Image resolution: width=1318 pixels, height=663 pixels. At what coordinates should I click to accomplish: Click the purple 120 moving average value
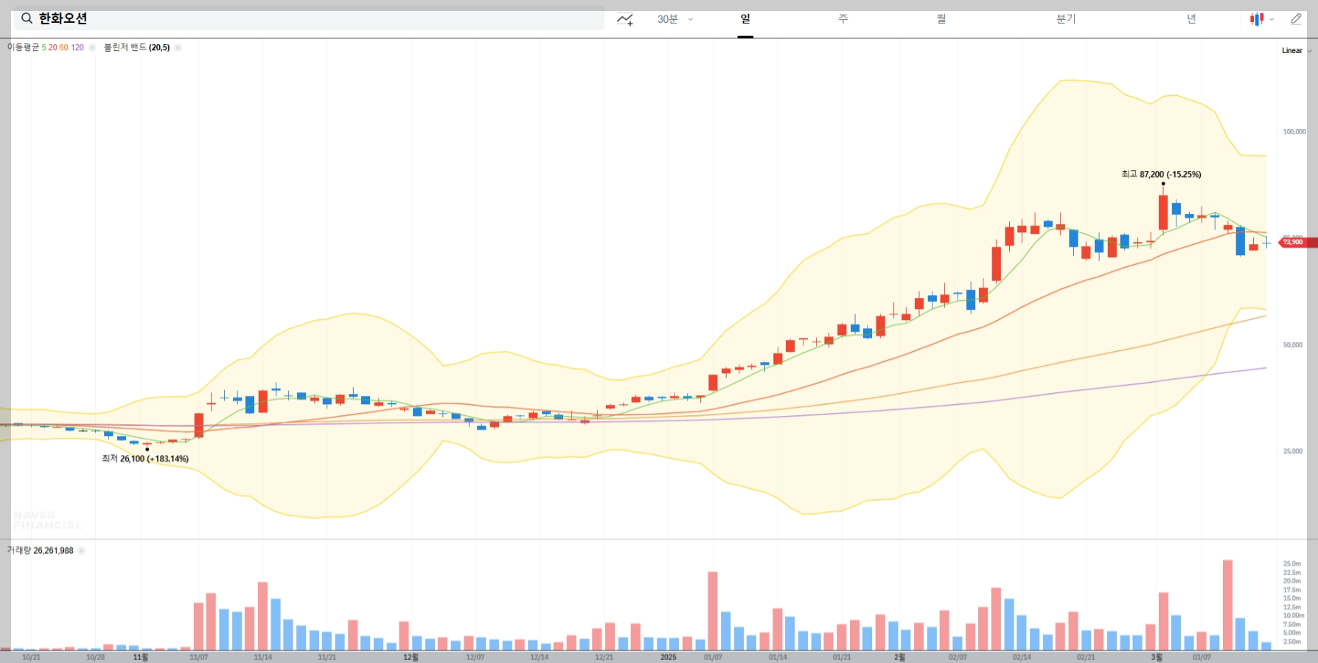point(77,47)
